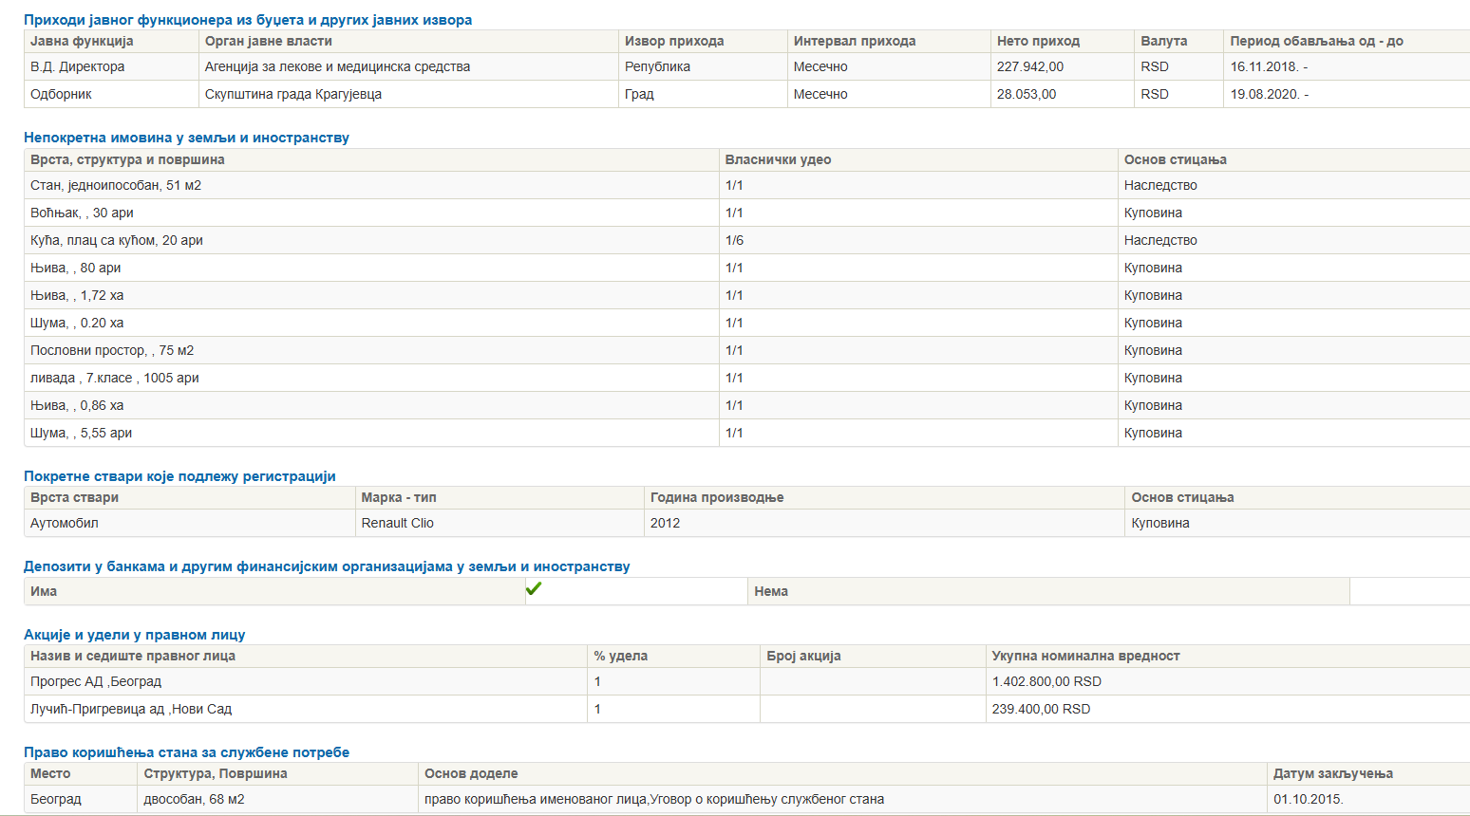Screen dimensions: 1470x816
Task: Click the green checkmark next to Има
Action: coord(534,589)
